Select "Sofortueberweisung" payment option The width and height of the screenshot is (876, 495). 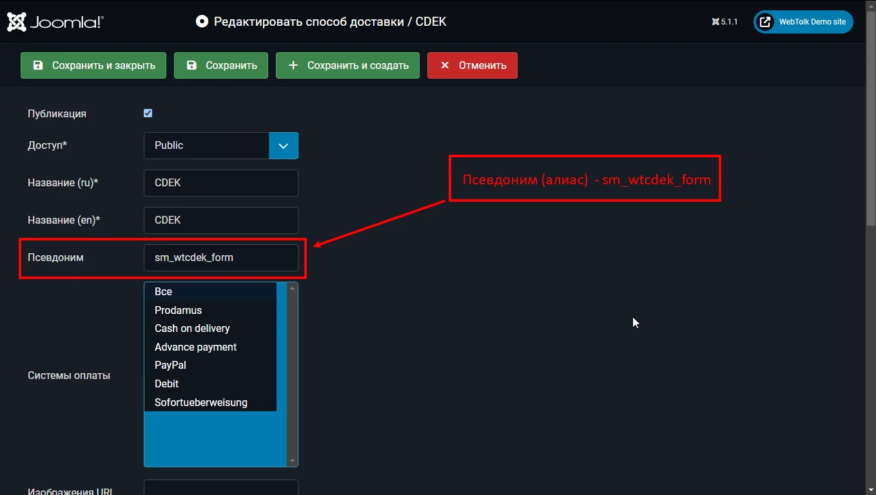(x=211, y=403)
